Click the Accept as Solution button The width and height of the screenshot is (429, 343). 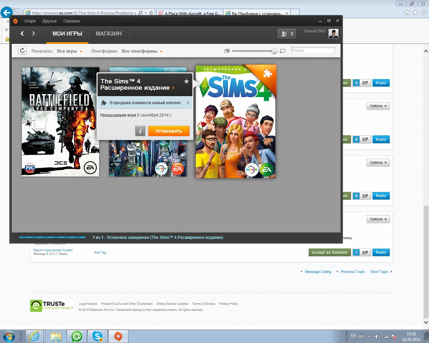329,252
